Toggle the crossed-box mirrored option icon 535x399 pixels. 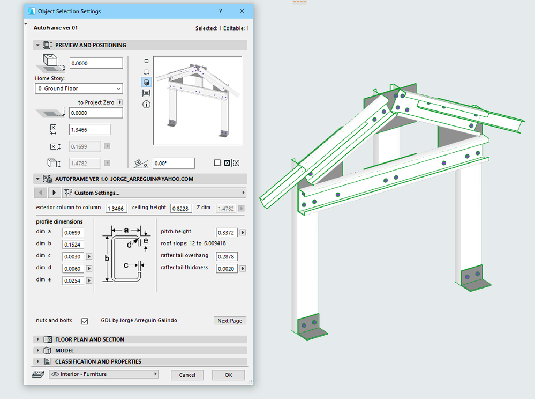[227, 163]
